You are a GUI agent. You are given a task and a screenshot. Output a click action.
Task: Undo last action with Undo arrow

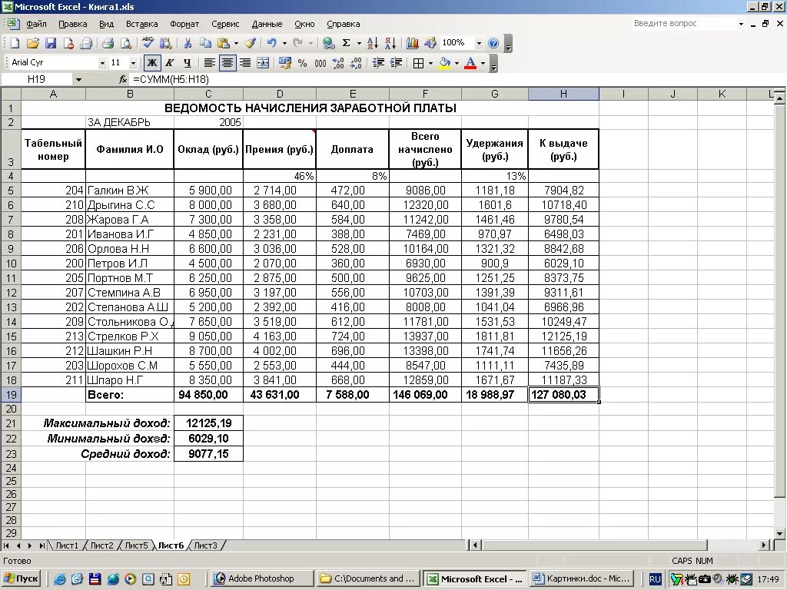coord(271,43)
